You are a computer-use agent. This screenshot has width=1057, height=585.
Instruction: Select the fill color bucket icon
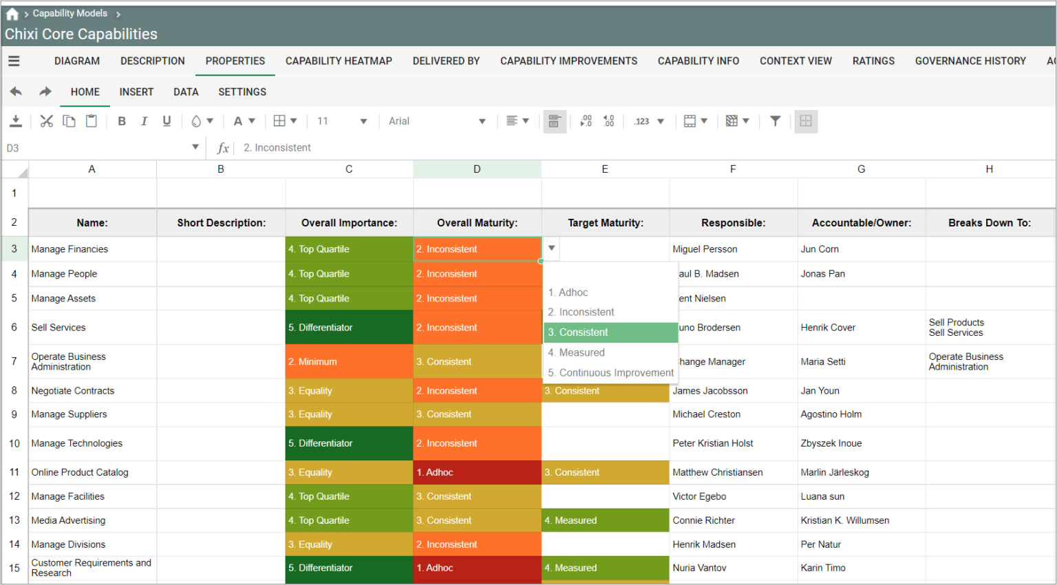click(x=197, y=120)
